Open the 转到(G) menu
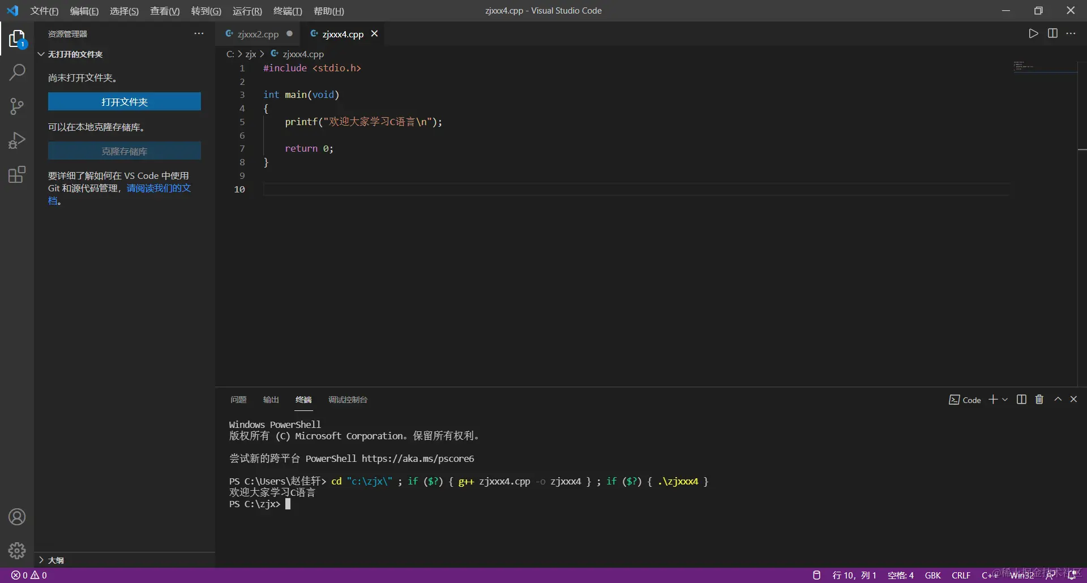Screen dimensions: 1087x583 (206, 11)
